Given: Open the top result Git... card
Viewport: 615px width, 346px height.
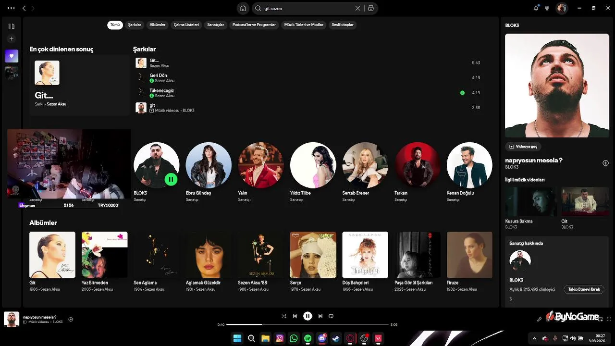Looking at the screenshot, I should click(x=79, y=85).
